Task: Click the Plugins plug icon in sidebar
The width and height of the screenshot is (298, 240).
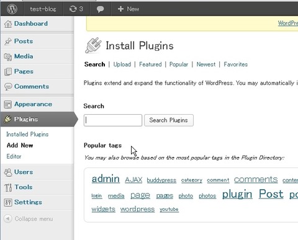Action: [7, 119]
